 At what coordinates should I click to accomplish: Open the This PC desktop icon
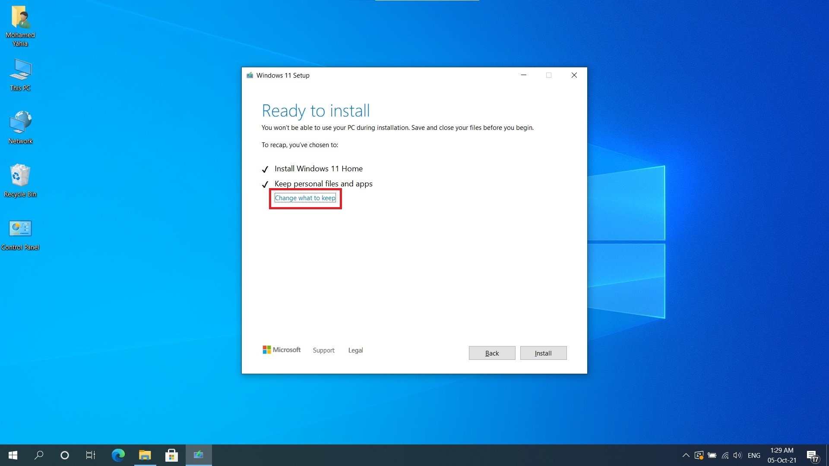tap(20, 74)
